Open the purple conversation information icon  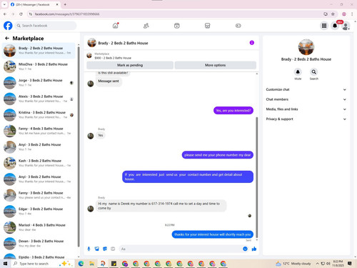252,43
